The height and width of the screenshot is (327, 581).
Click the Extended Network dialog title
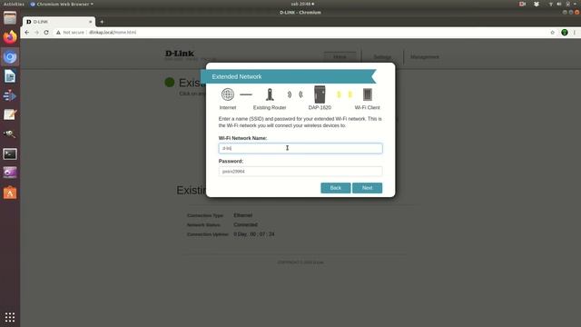point(237,76)
